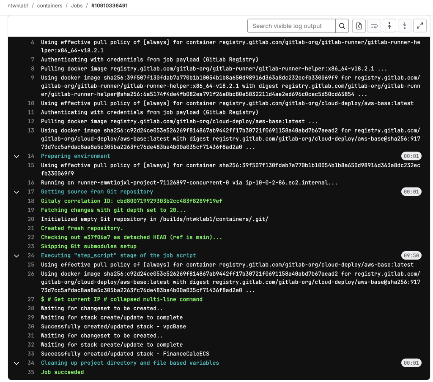Click Fetching changes with git depth line

(x=113, y=210)
